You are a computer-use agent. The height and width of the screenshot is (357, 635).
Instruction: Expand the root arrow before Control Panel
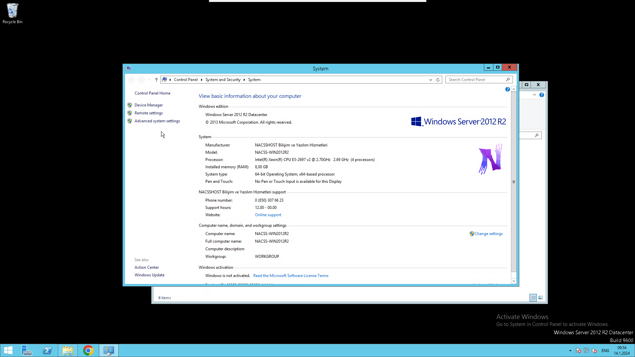170,80
